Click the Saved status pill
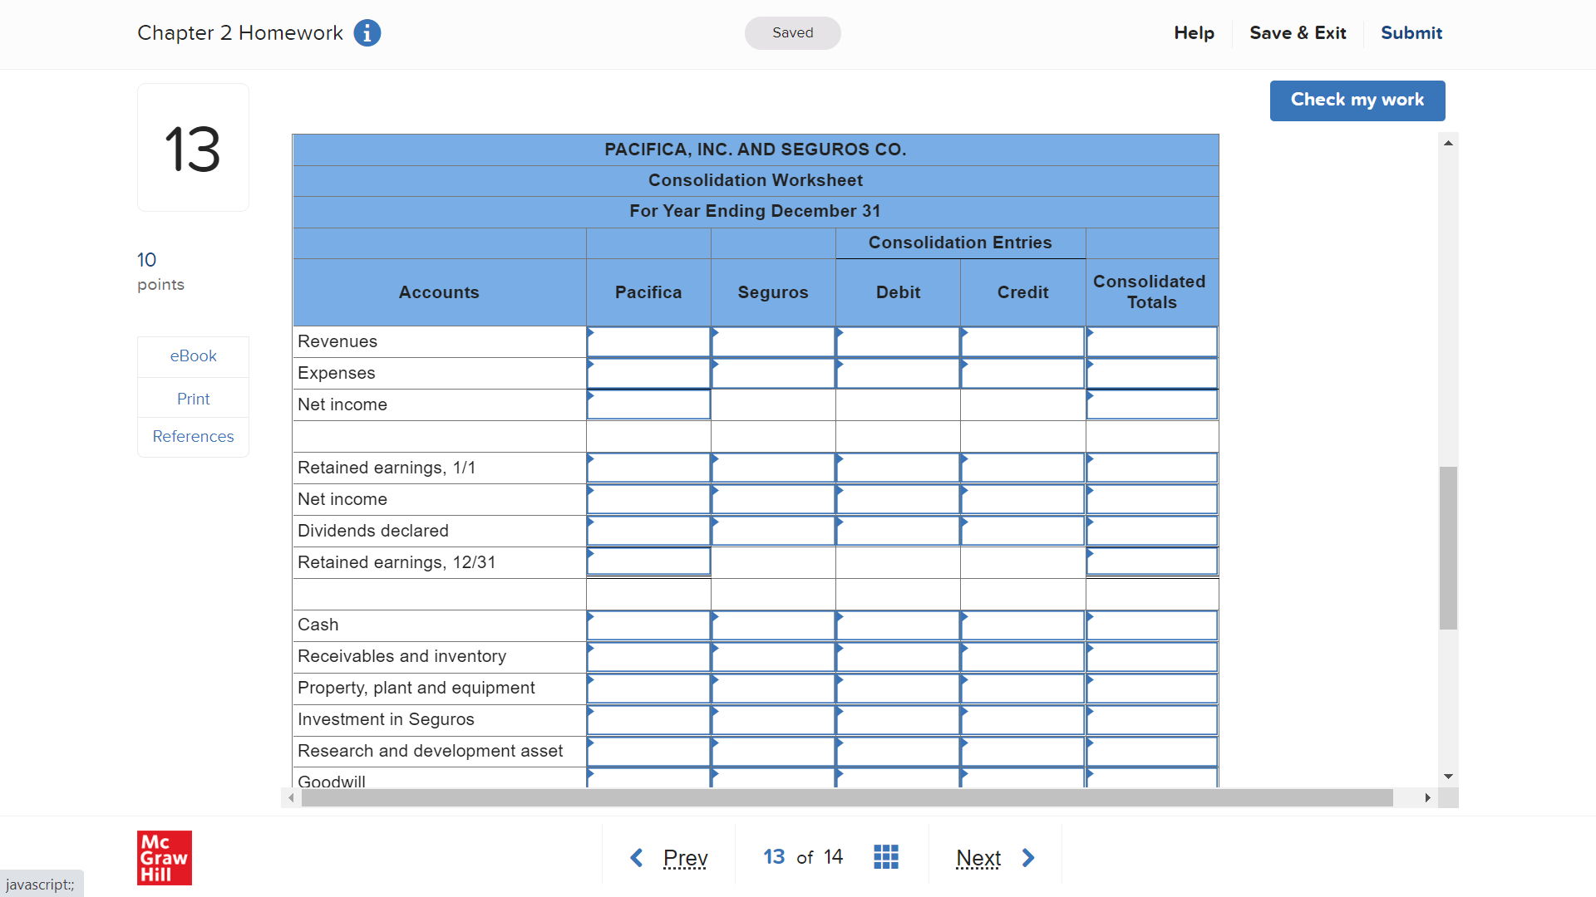This screenshot has height=897, width=1596. [792, 33]
